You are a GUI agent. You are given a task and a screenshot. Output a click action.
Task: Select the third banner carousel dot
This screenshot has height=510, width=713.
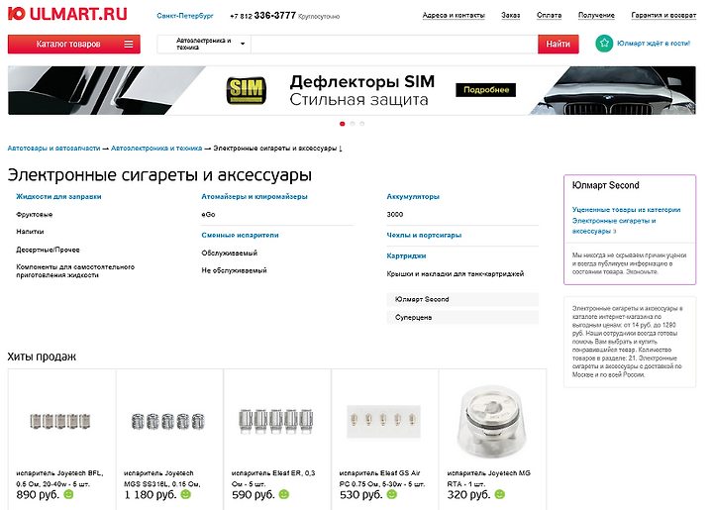(362, 124)
